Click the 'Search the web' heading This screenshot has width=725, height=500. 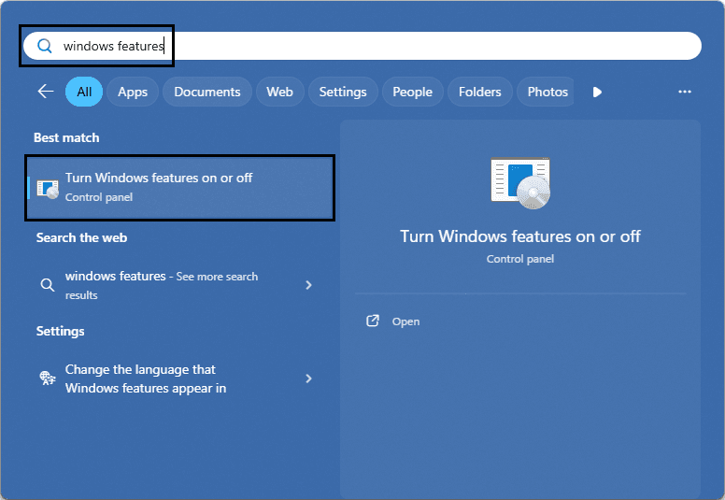click(x=82, y=237)
